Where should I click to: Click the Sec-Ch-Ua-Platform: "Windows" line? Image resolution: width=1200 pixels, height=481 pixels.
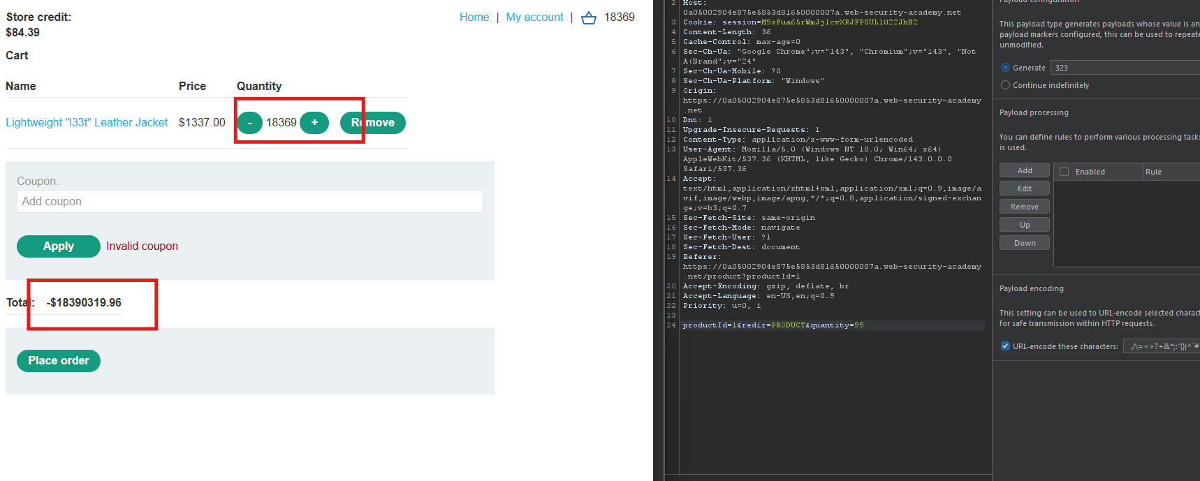(x=754, y=81)
